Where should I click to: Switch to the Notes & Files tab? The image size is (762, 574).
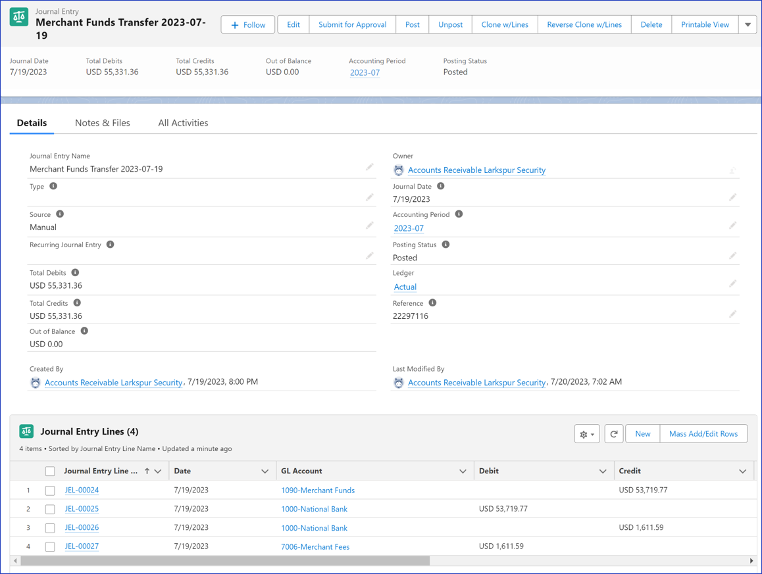103,123
